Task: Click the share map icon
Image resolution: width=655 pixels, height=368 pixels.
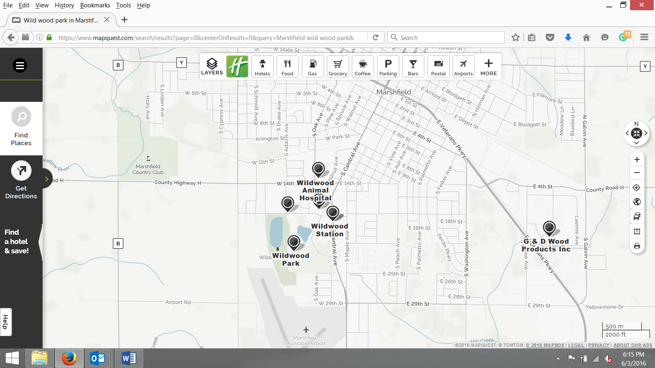Action: [637, 231]
